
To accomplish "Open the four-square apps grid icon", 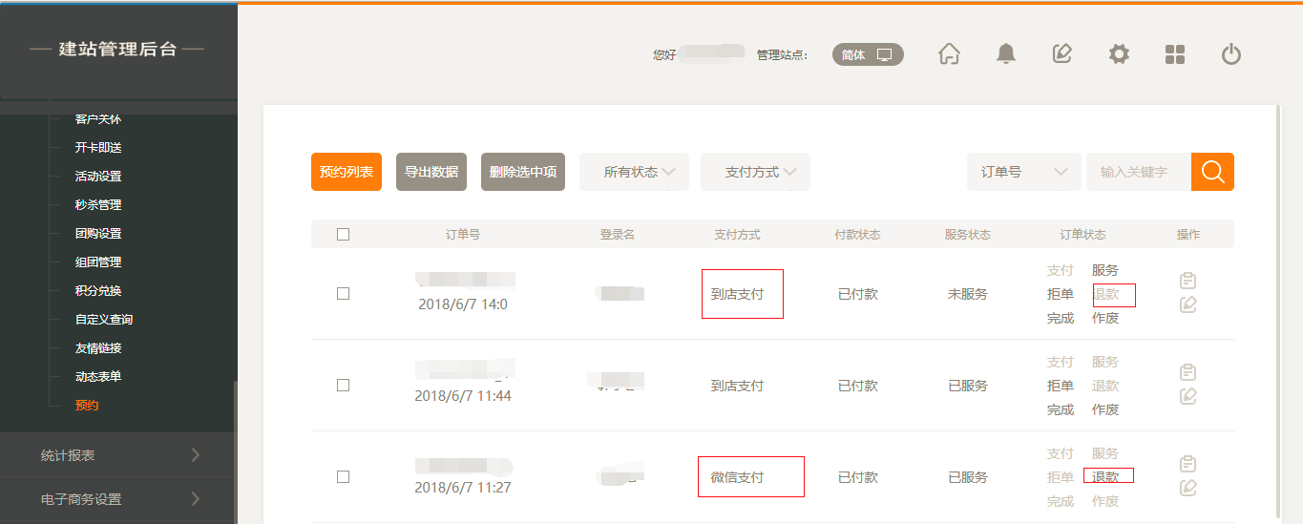I will click(x=1175, y=54).
